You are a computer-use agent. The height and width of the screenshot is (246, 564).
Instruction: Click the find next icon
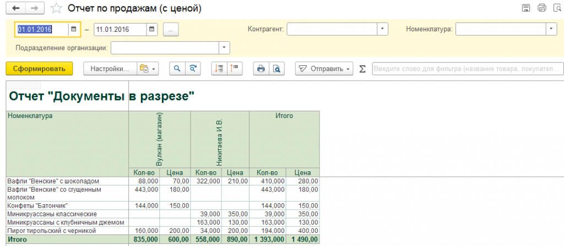193,69
